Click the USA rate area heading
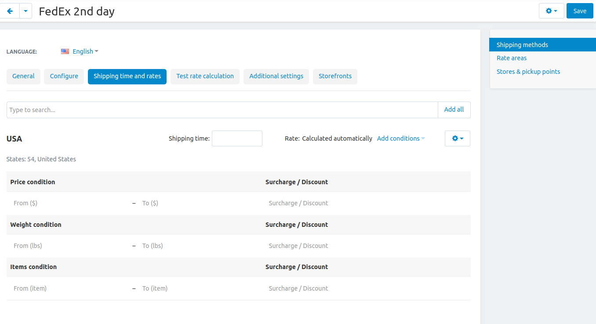The image size is (596, 324). 14,139
